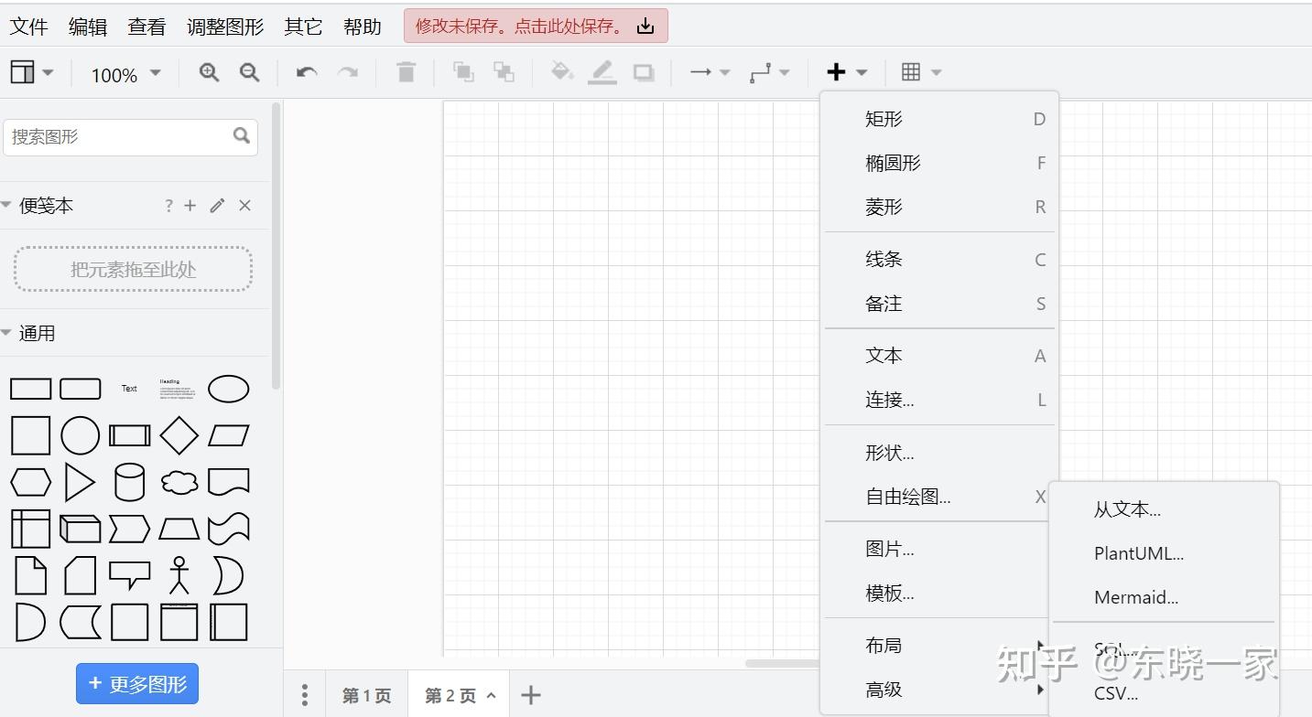Click the fill color bucket icon
This screenshot has width=1312, height=717.
561,72
